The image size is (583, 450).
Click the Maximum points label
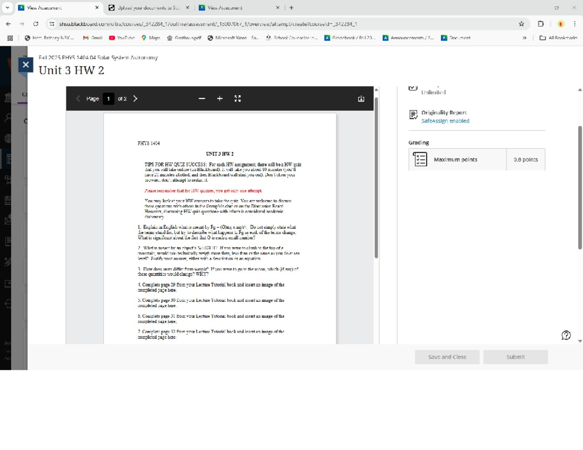(455, 159)
